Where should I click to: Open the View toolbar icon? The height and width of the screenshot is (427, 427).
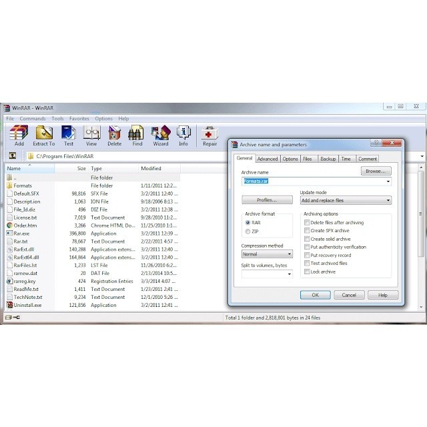pos(91,133)
